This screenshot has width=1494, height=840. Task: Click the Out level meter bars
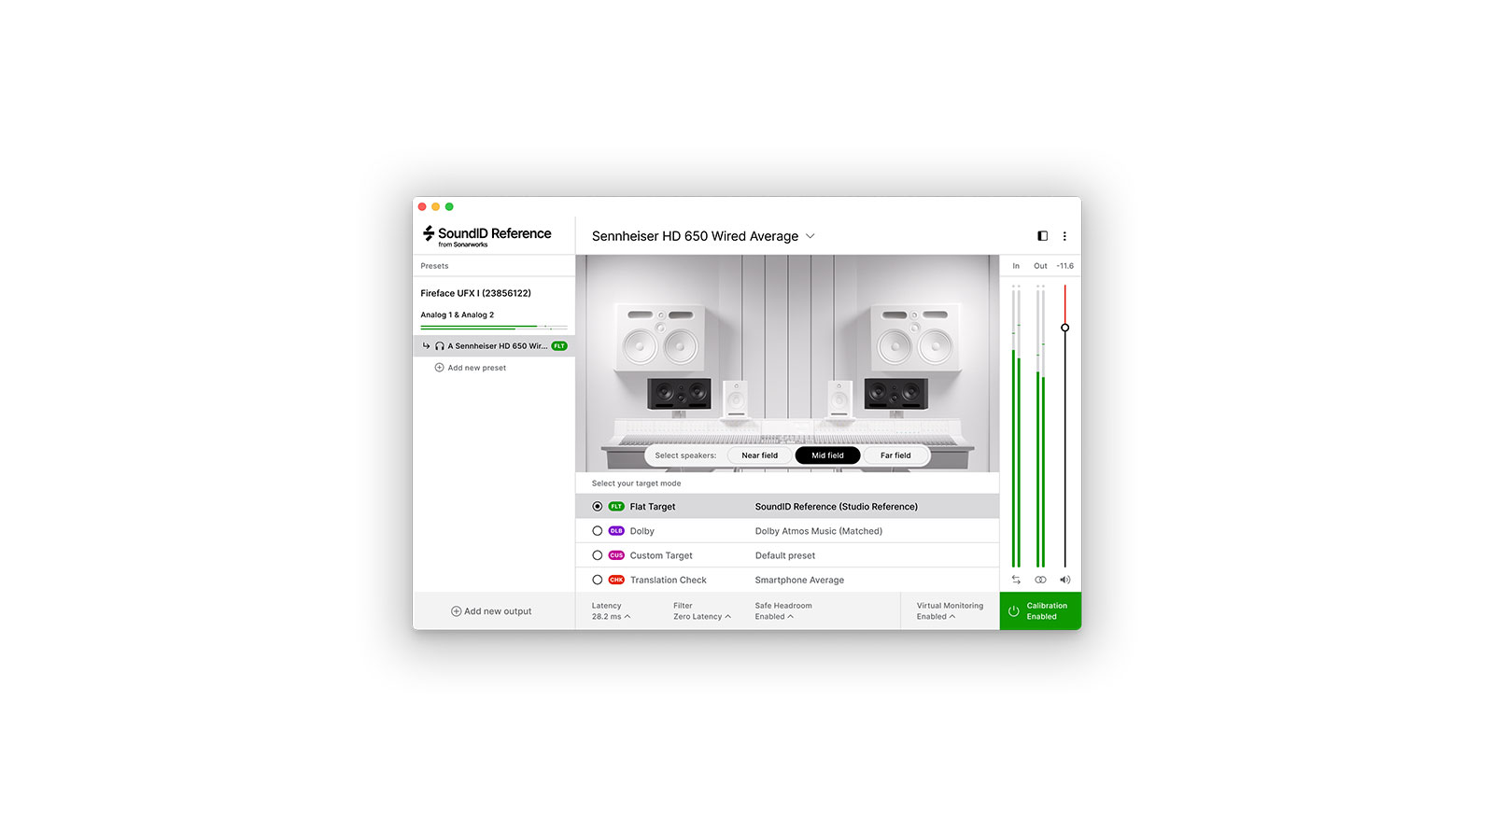click(x=1040, y=426)
